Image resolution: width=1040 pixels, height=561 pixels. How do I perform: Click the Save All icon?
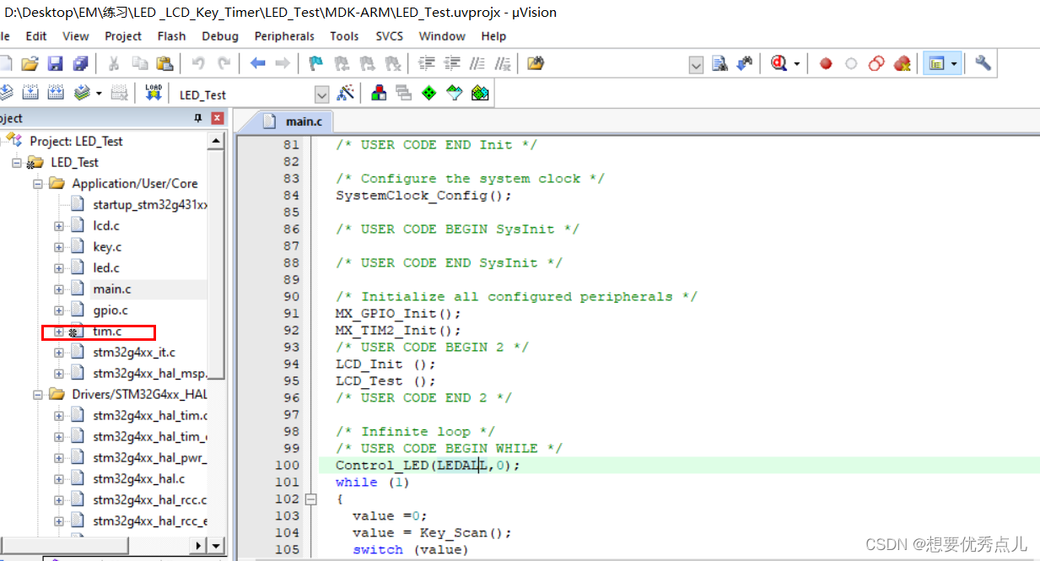(78, 62)
